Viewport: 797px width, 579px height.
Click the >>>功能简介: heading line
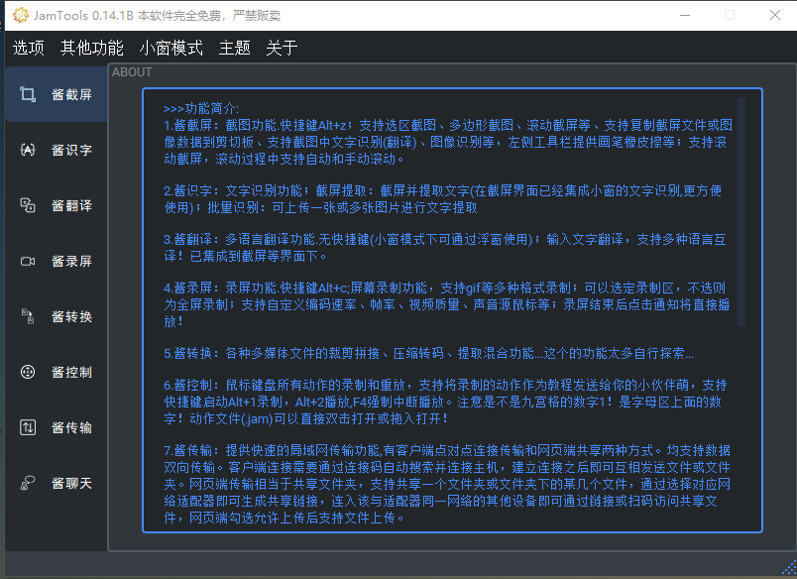(x=201, y=108)
